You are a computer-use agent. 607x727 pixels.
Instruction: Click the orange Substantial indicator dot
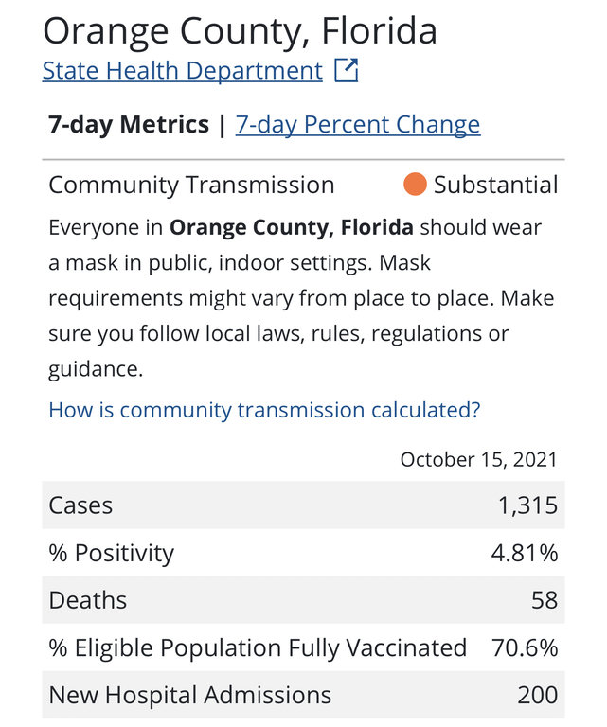[415, 185]
